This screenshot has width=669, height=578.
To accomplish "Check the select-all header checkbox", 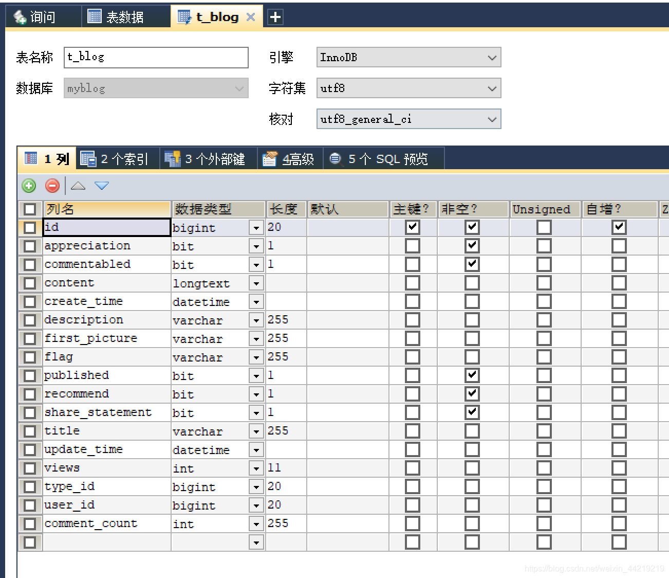I will pos(30,209).
